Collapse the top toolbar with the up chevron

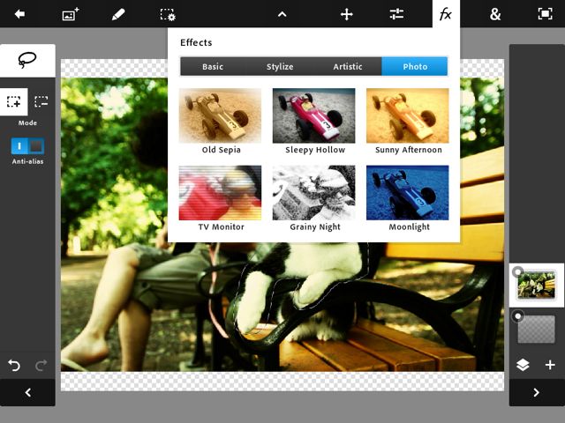point(282,14)
